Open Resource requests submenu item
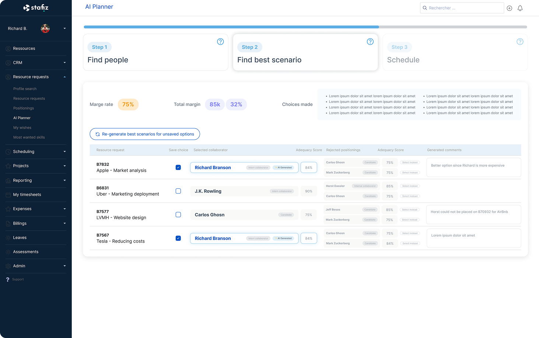 (x=29, y=98)
